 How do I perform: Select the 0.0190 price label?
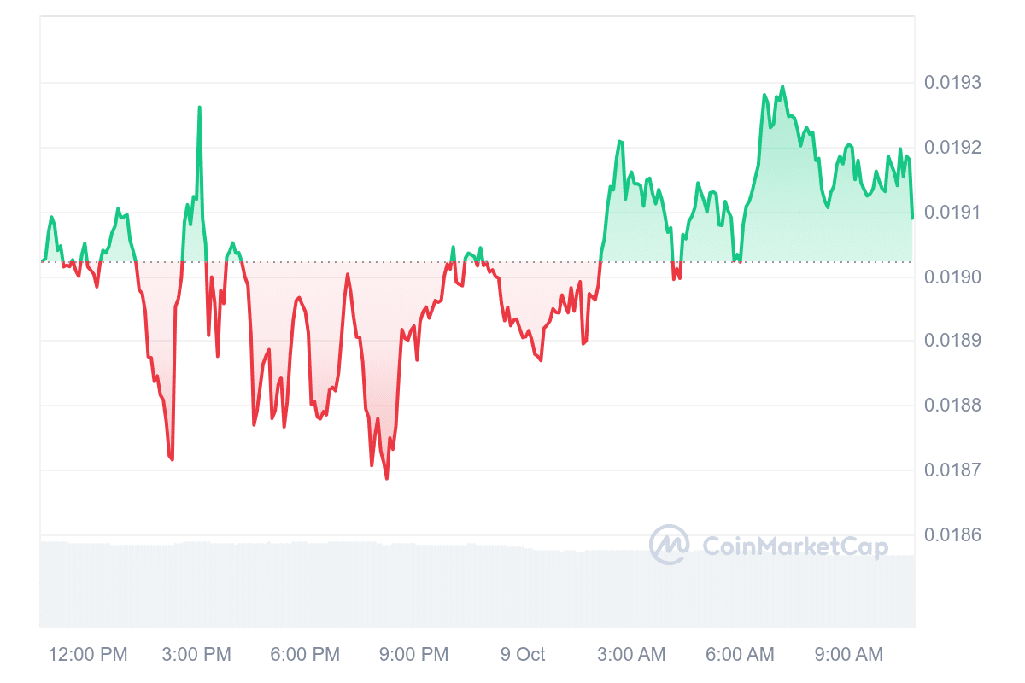[x=952, y=277]
